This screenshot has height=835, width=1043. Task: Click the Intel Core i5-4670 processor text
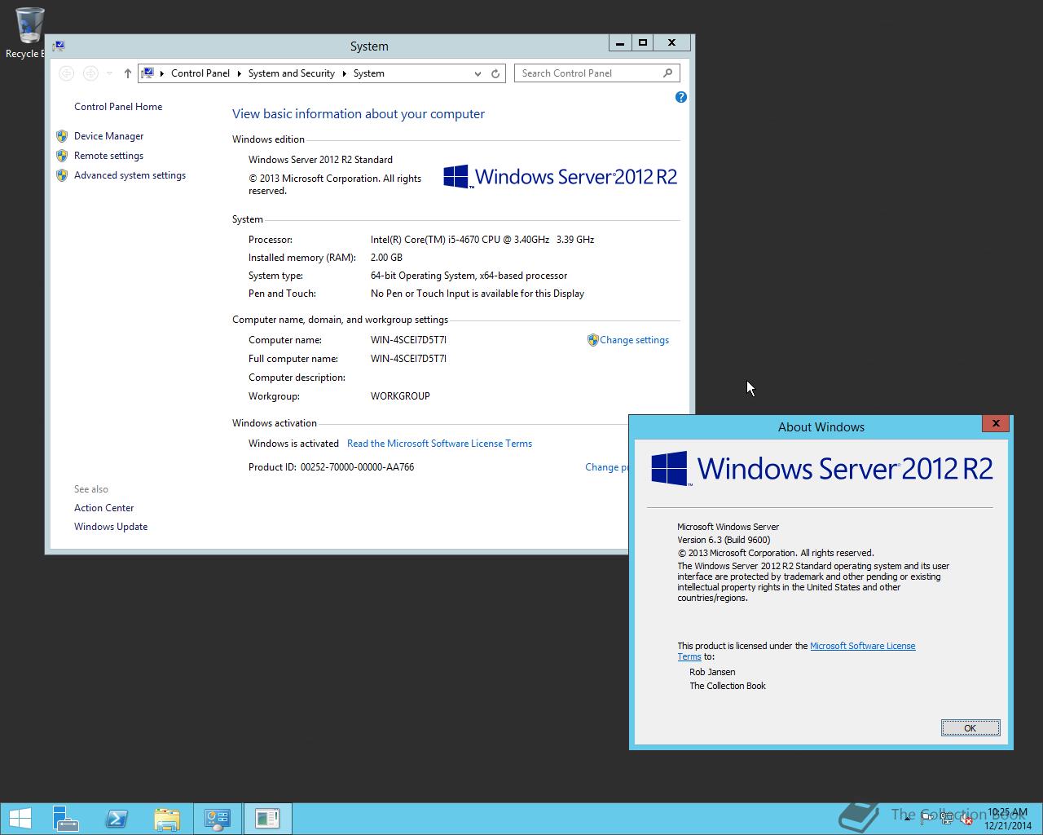tap(482, 240)
